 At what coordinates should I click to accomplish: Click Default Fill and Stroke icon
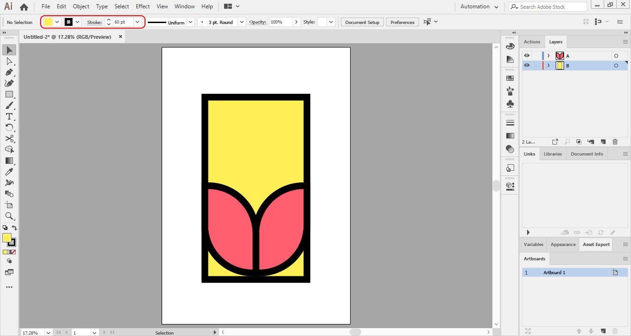pyautogui.click(x=5, y=228)
